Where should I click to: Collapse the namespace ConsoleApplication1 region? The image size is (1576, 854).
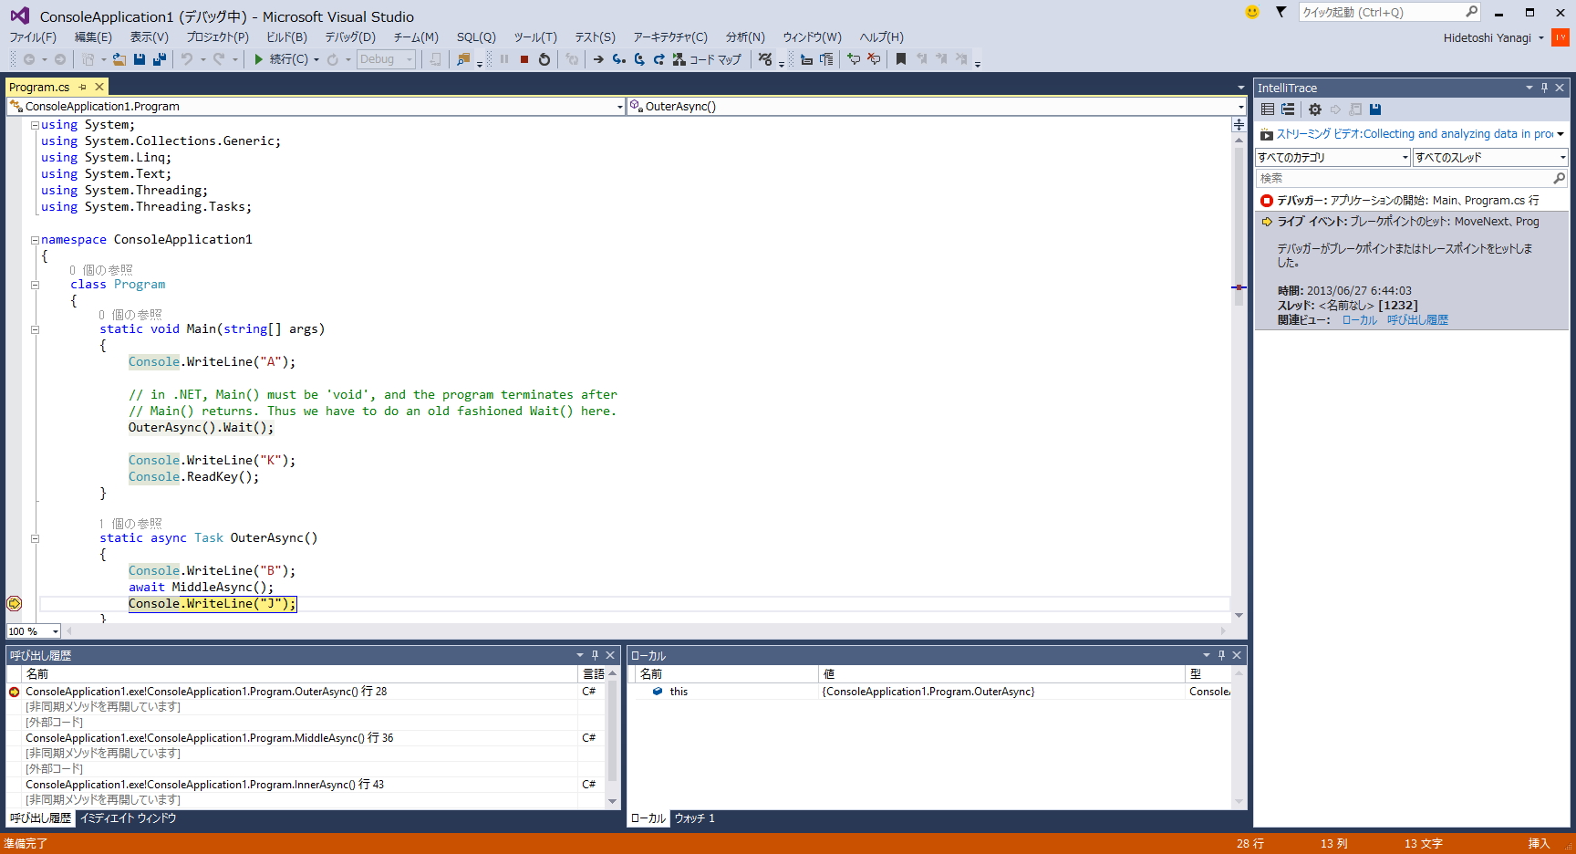pos(34,239)
